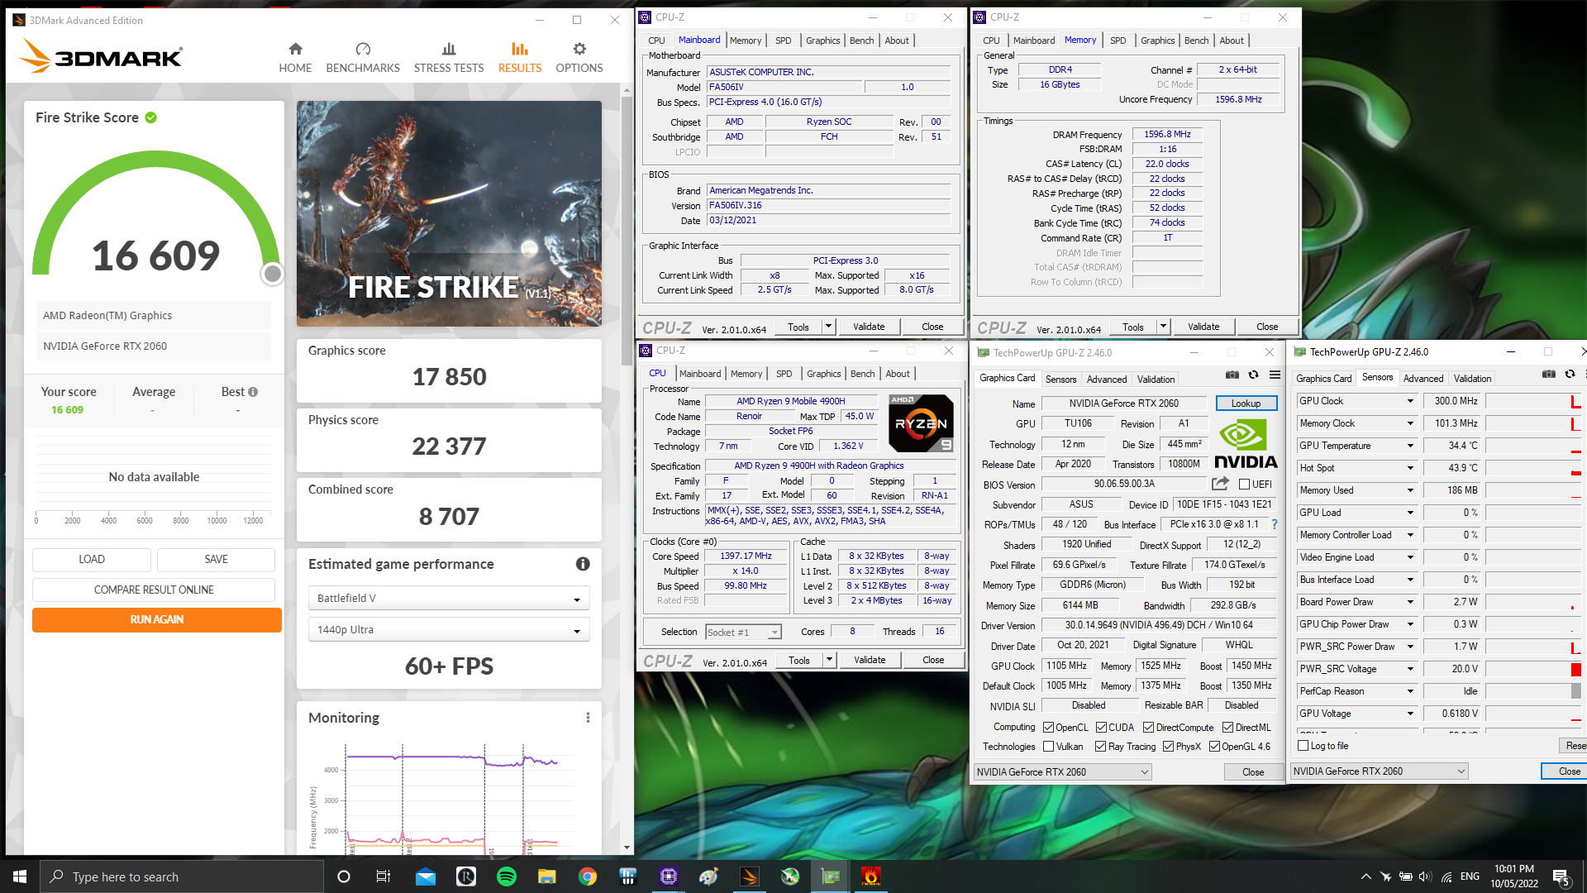Click question mark beside Bus Interface
The width and height of the screenshot is (1587, 893).
coord(1274,524)
